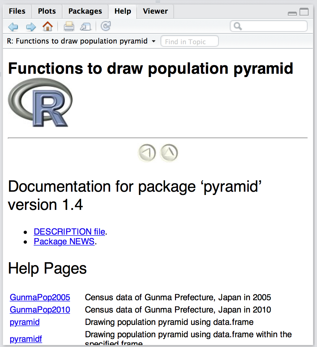This screenshot has width=317, height=347.
Task: Click 'Census data of Gunma Prefecture, Japan in 2005'
Action: [178, 297]
